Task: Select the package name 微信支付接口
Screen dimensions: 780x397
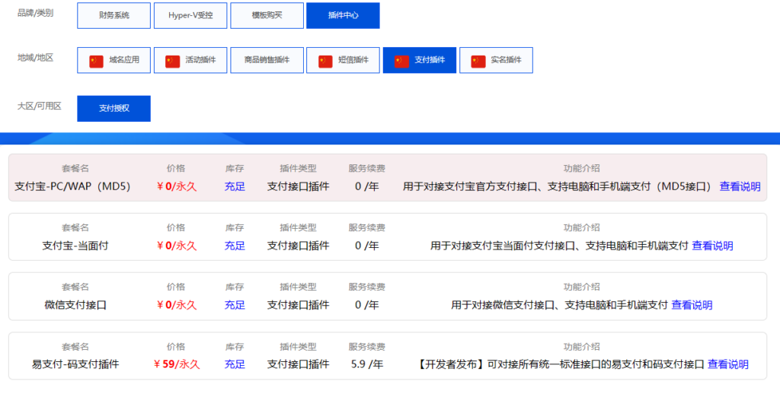Action: (75, 304)
